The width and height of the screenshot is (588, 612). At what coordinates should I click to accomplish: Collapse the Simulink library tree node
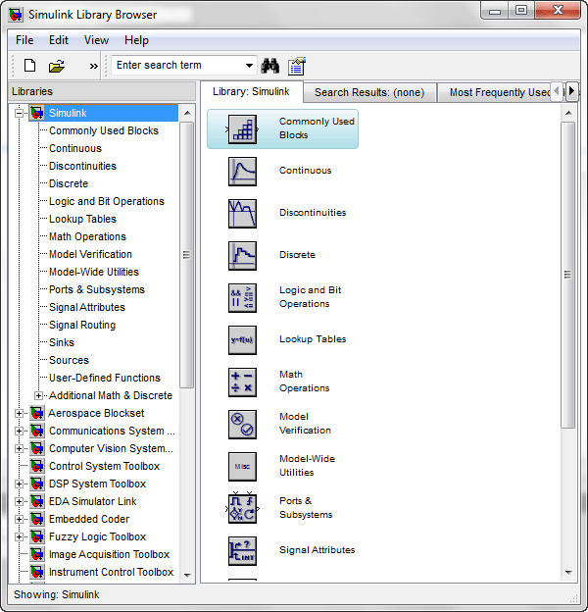click(19, 113)
